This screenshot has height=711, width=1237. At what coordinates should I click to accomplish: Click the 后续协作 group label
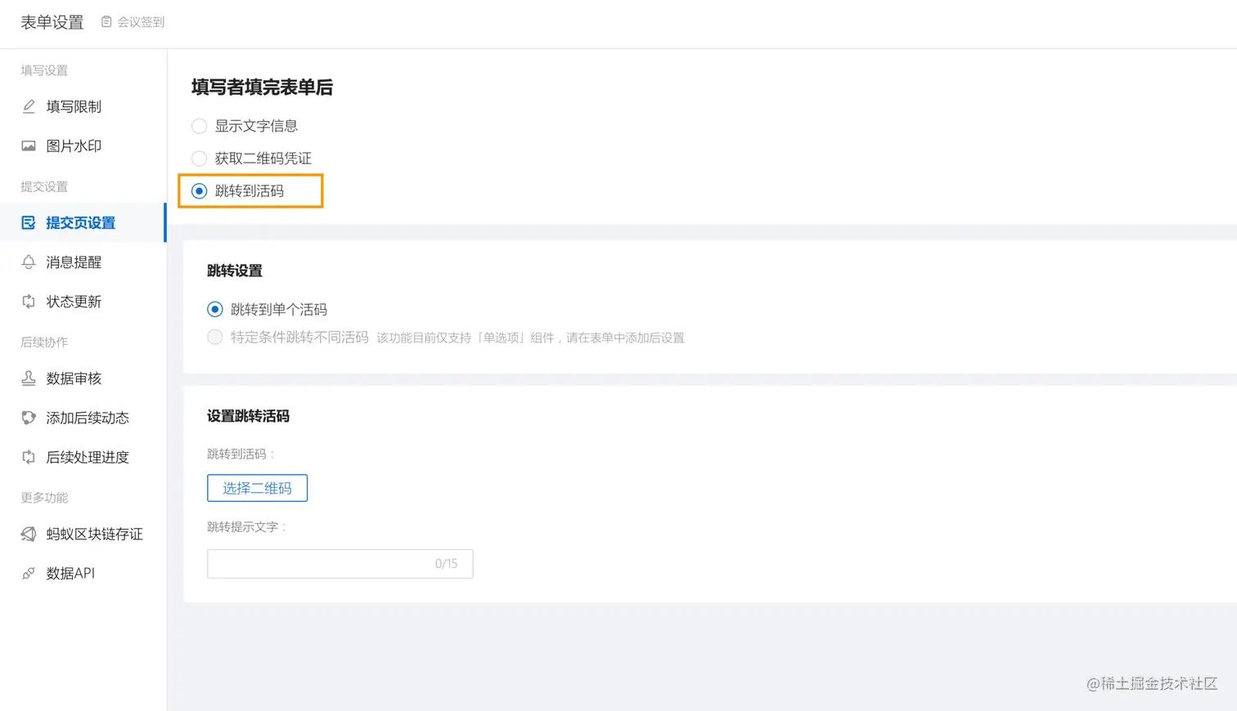click(44, 342)
